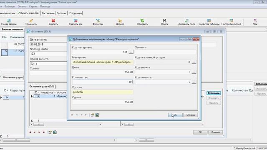
Task: Open lookup button for Код материала
Action: (x=131, y=52)
